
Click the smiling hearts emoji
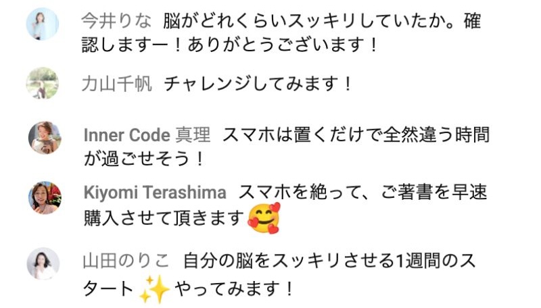click(264, 218)
